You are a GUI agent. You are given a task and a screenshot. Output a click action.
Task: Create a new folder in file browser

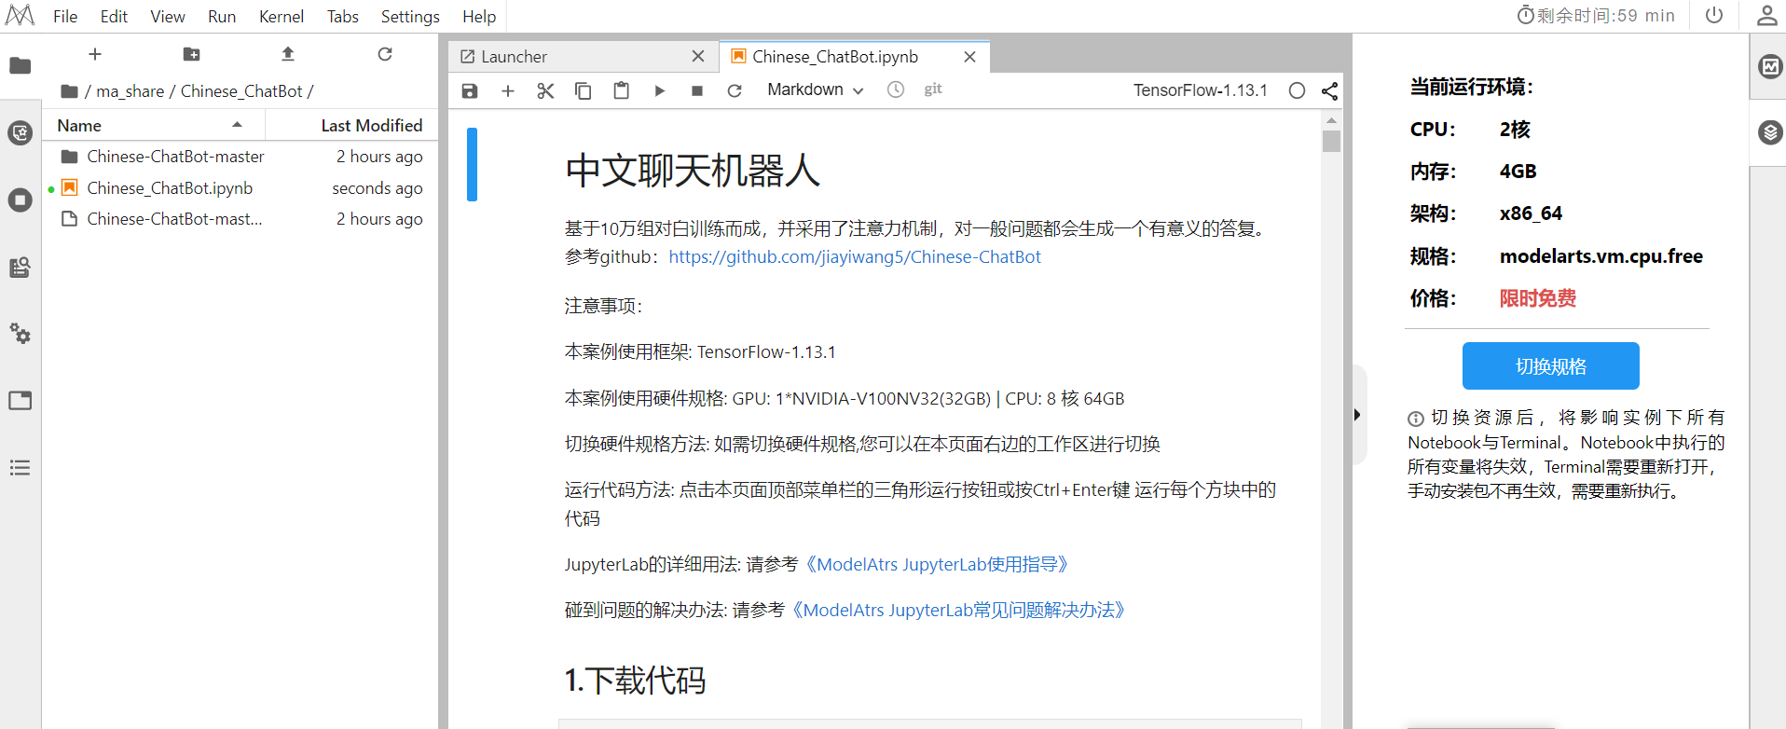(x=191, y=54)
